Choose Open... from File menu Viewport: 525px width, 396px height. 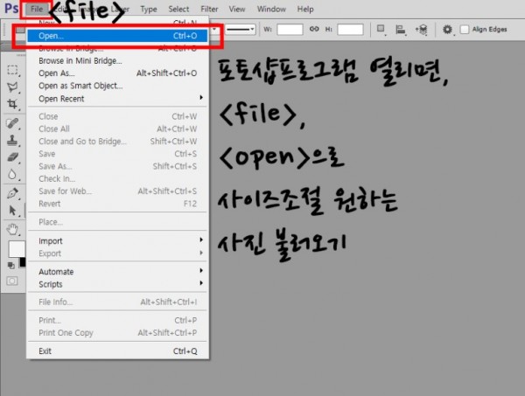[117, 36]
